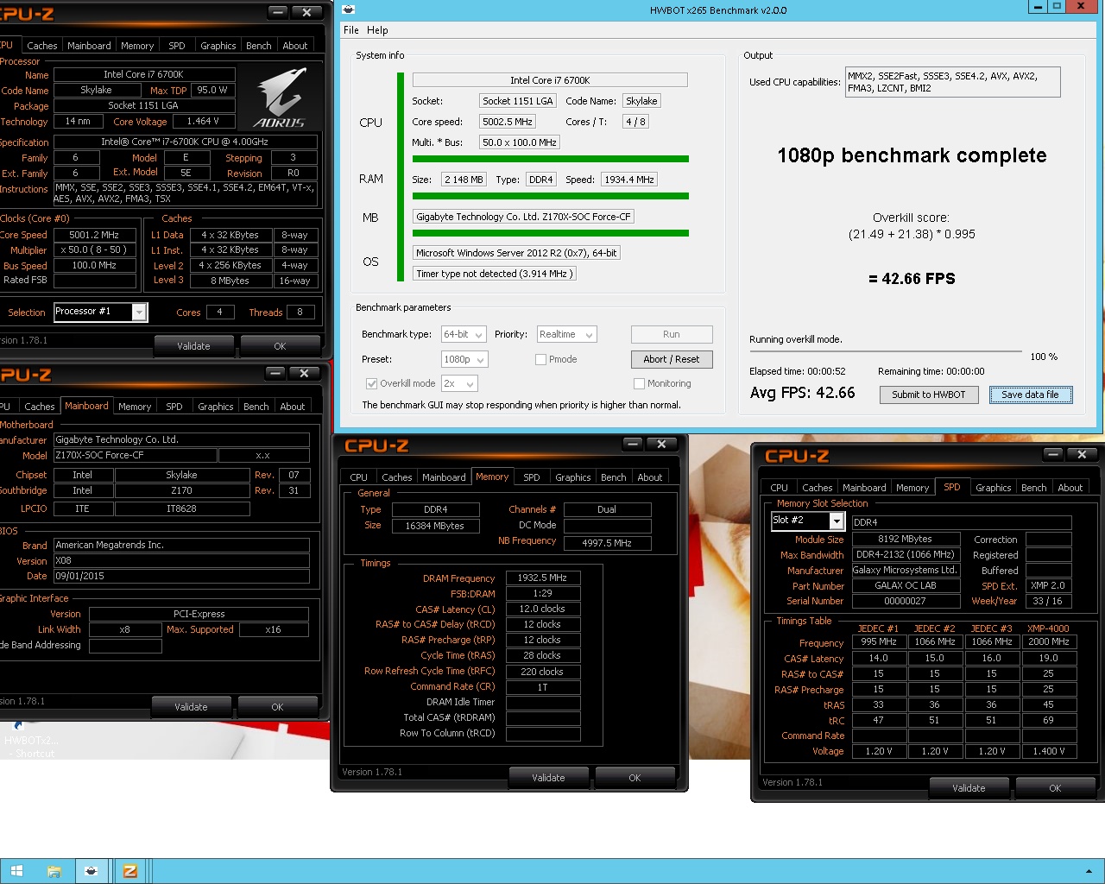Click the HWBOT x265 title bar icon
The image size is (1105, 884).
point(348,9)
